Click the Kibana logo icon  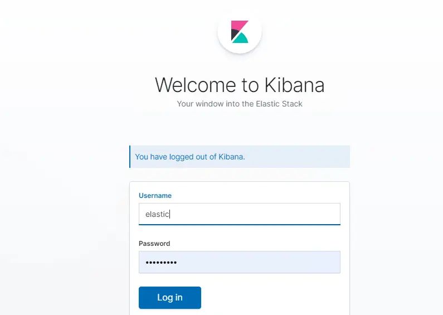coord(240,32)
